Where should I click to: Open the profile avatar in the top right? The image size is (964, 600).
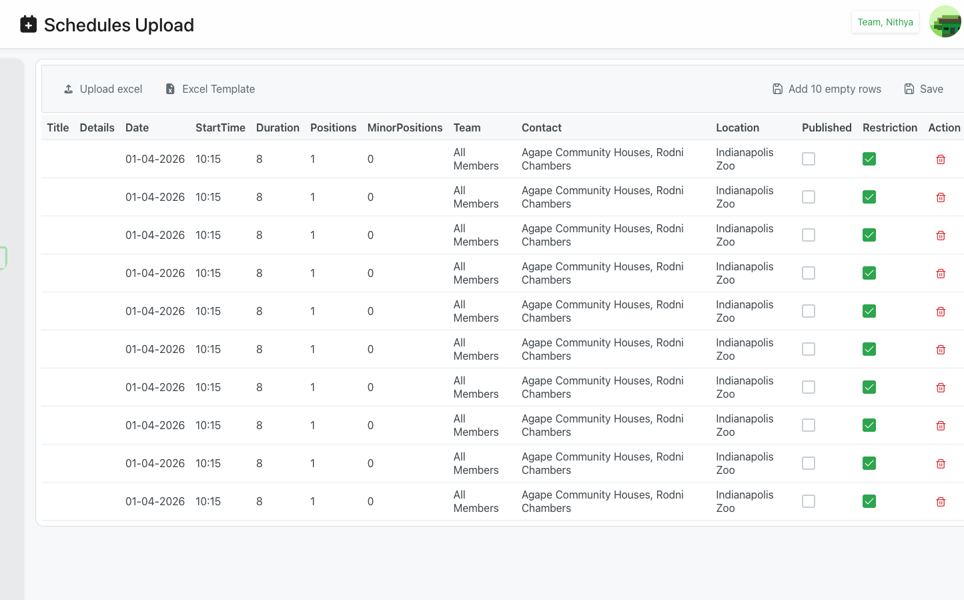pos(945,21)
